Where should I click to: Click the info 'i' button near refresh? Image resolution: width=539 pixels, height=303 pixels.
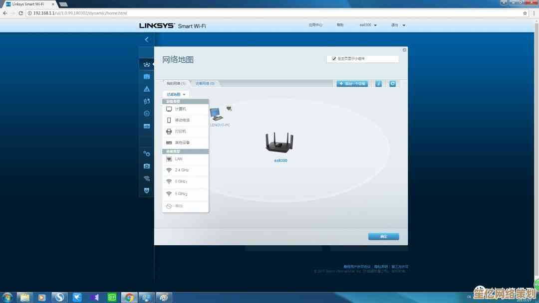click(378, 84)
